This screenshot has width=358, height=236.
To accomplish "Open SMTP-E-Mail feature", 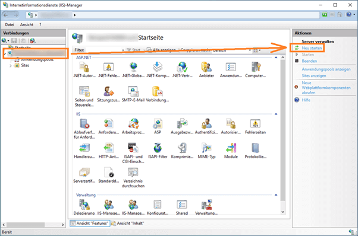I will pos(133,94).
